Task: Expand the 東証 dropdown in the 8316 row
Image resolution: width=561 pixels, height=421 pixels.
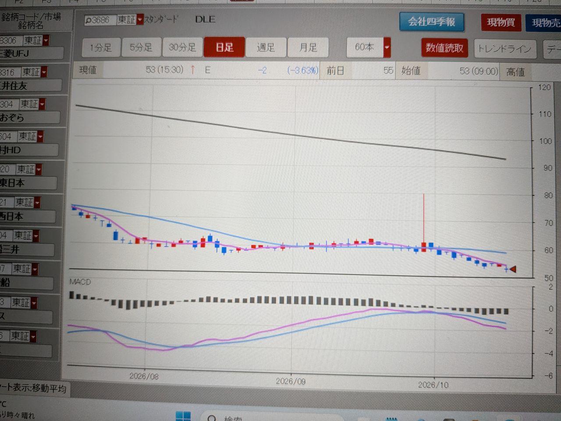Action: (x=44, y=72)
